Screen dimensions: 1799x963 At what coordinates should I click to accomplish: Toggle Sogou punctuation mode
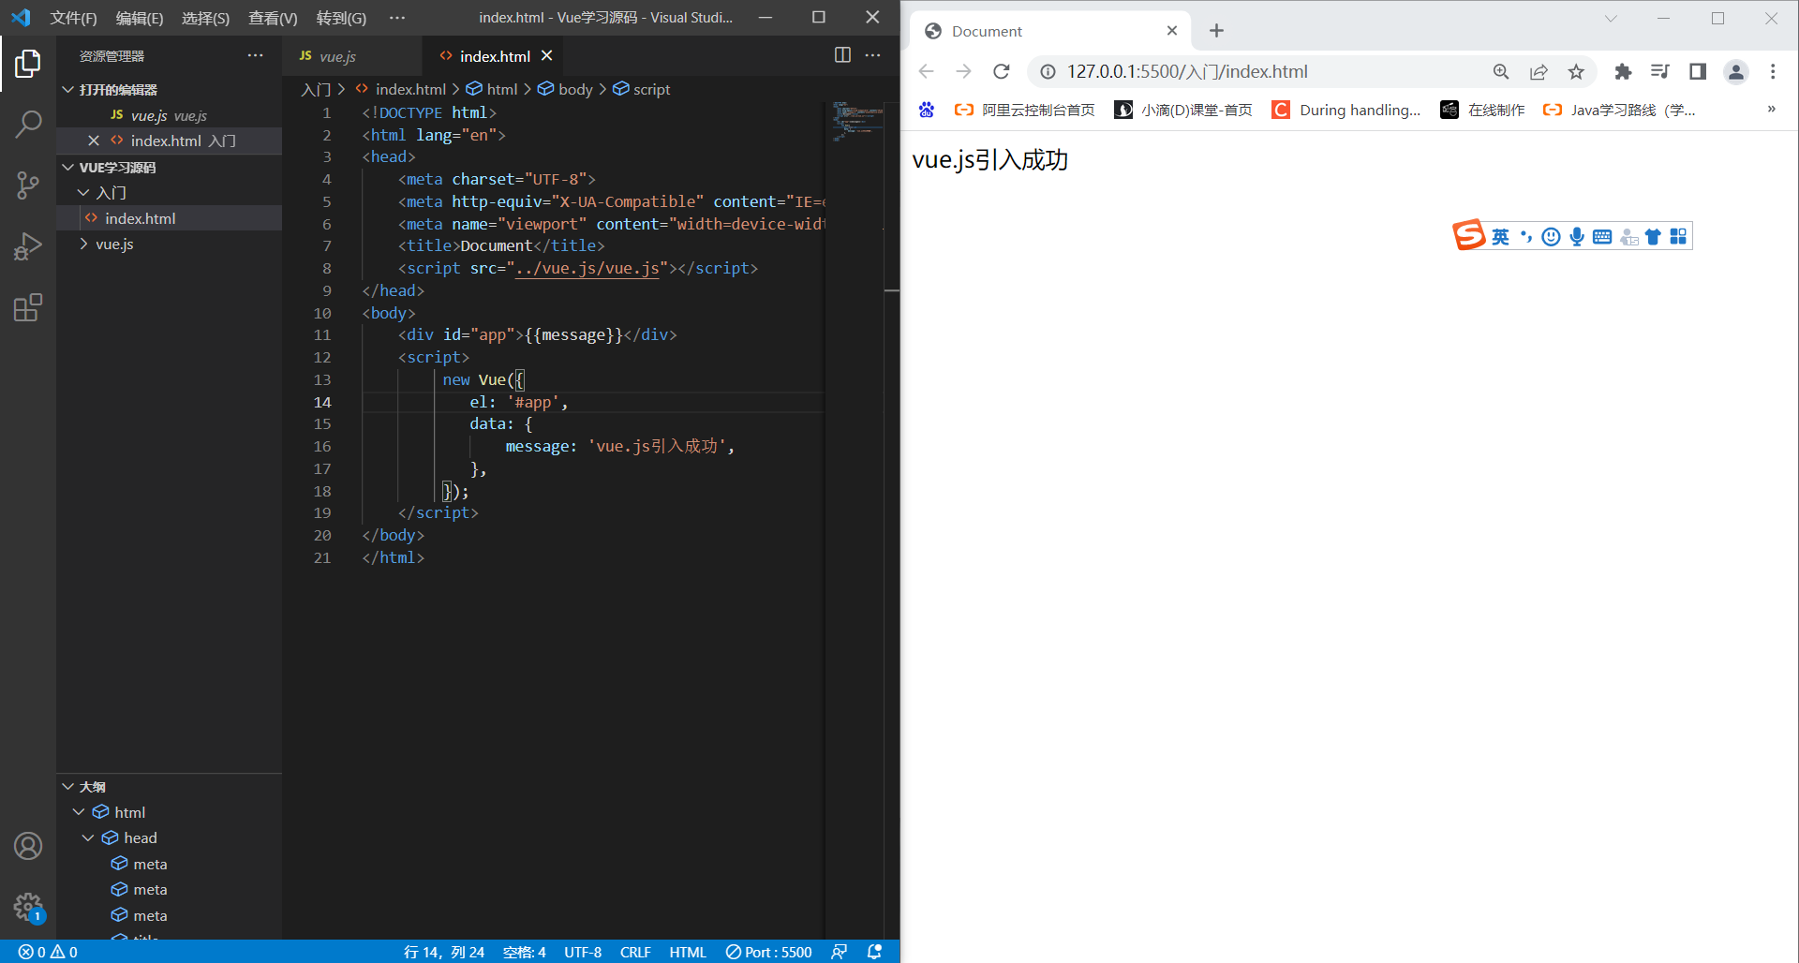point(1526,237)
